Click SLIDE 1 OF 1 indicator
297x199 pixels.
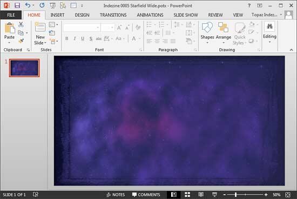tap(14, 195)
